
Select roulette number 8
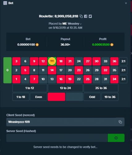(34, 70)
